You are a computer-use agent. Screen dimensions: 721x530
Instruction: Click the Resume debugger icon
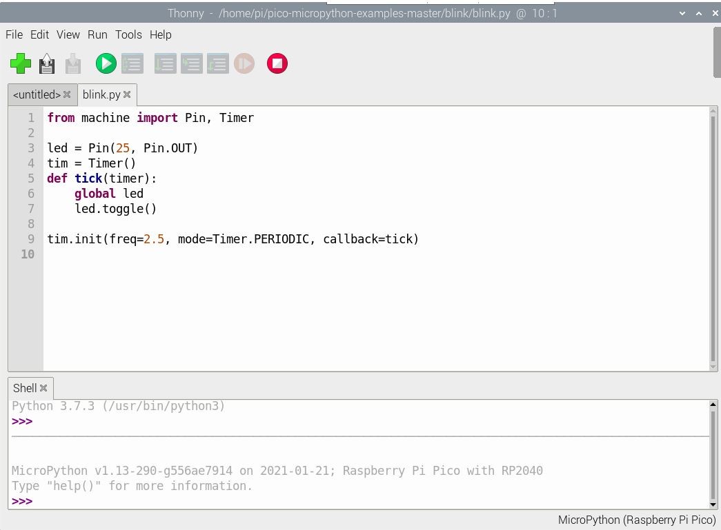pyautogui.click(x=244, y=64)
